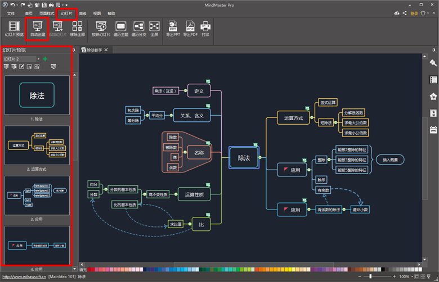439x282 pixels.
Task: Switch to the 视图 tab
Action: [x=97, y=13]
